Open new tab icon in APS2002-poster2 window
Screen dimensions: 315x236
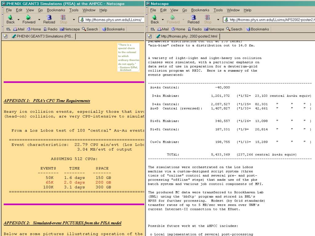149,36
